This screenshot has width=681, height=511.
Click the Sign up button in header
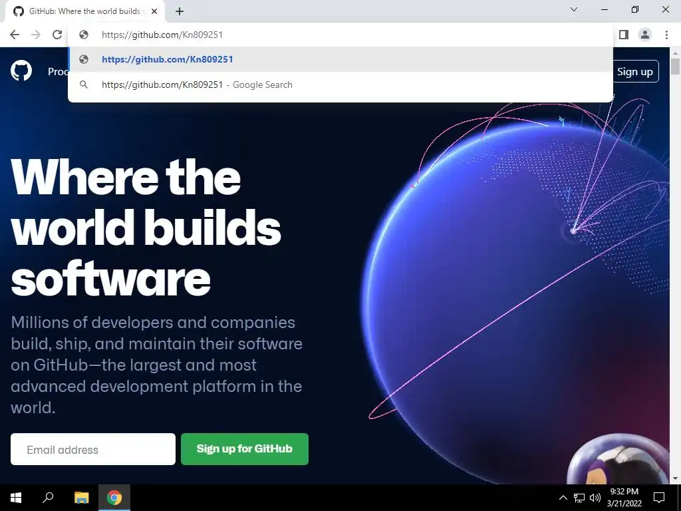click(x=635, y=71)
